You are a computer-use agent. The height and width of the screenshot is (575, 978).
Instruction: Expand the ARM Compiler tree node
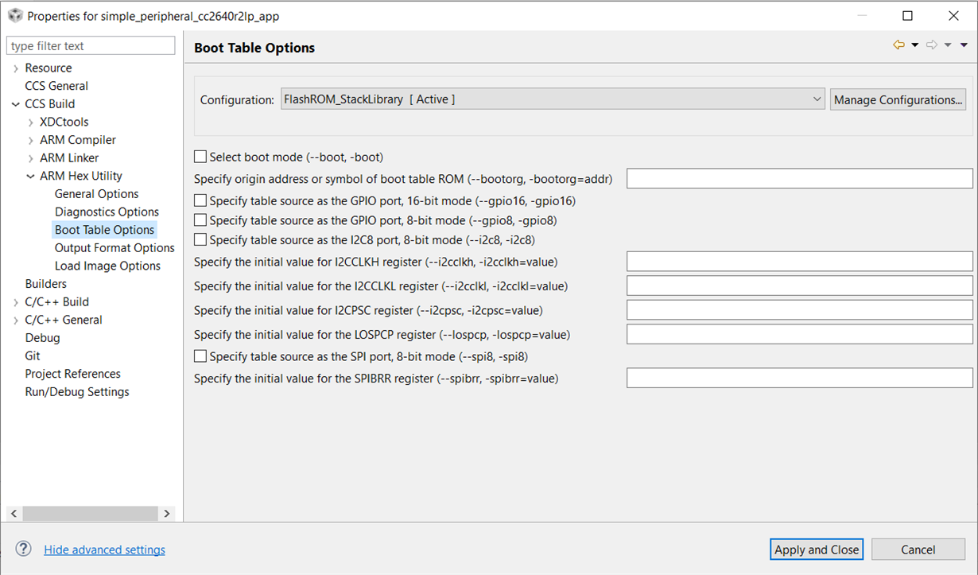30,140
